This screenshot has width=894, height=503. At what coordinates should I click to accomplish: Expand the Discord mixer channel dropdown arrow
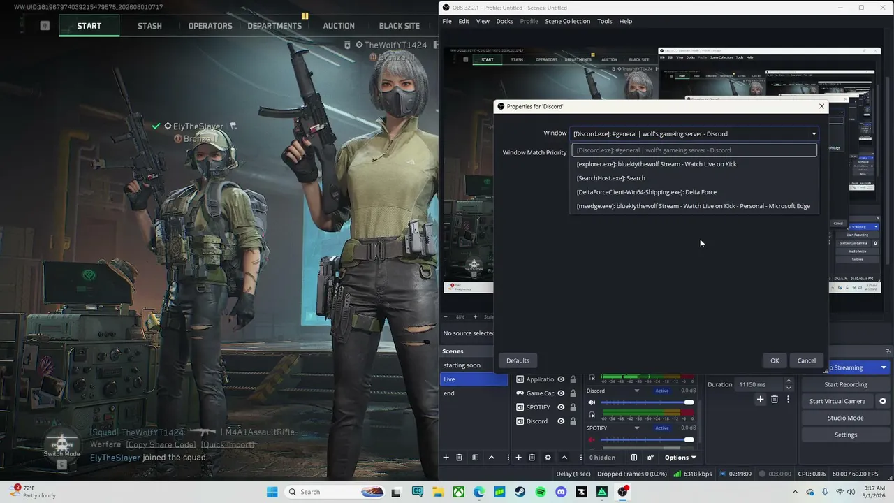[x=636, y=391]
